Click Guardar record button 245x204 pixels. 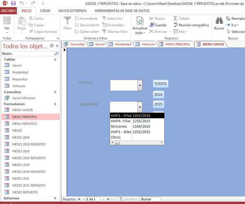coord(158,25)
